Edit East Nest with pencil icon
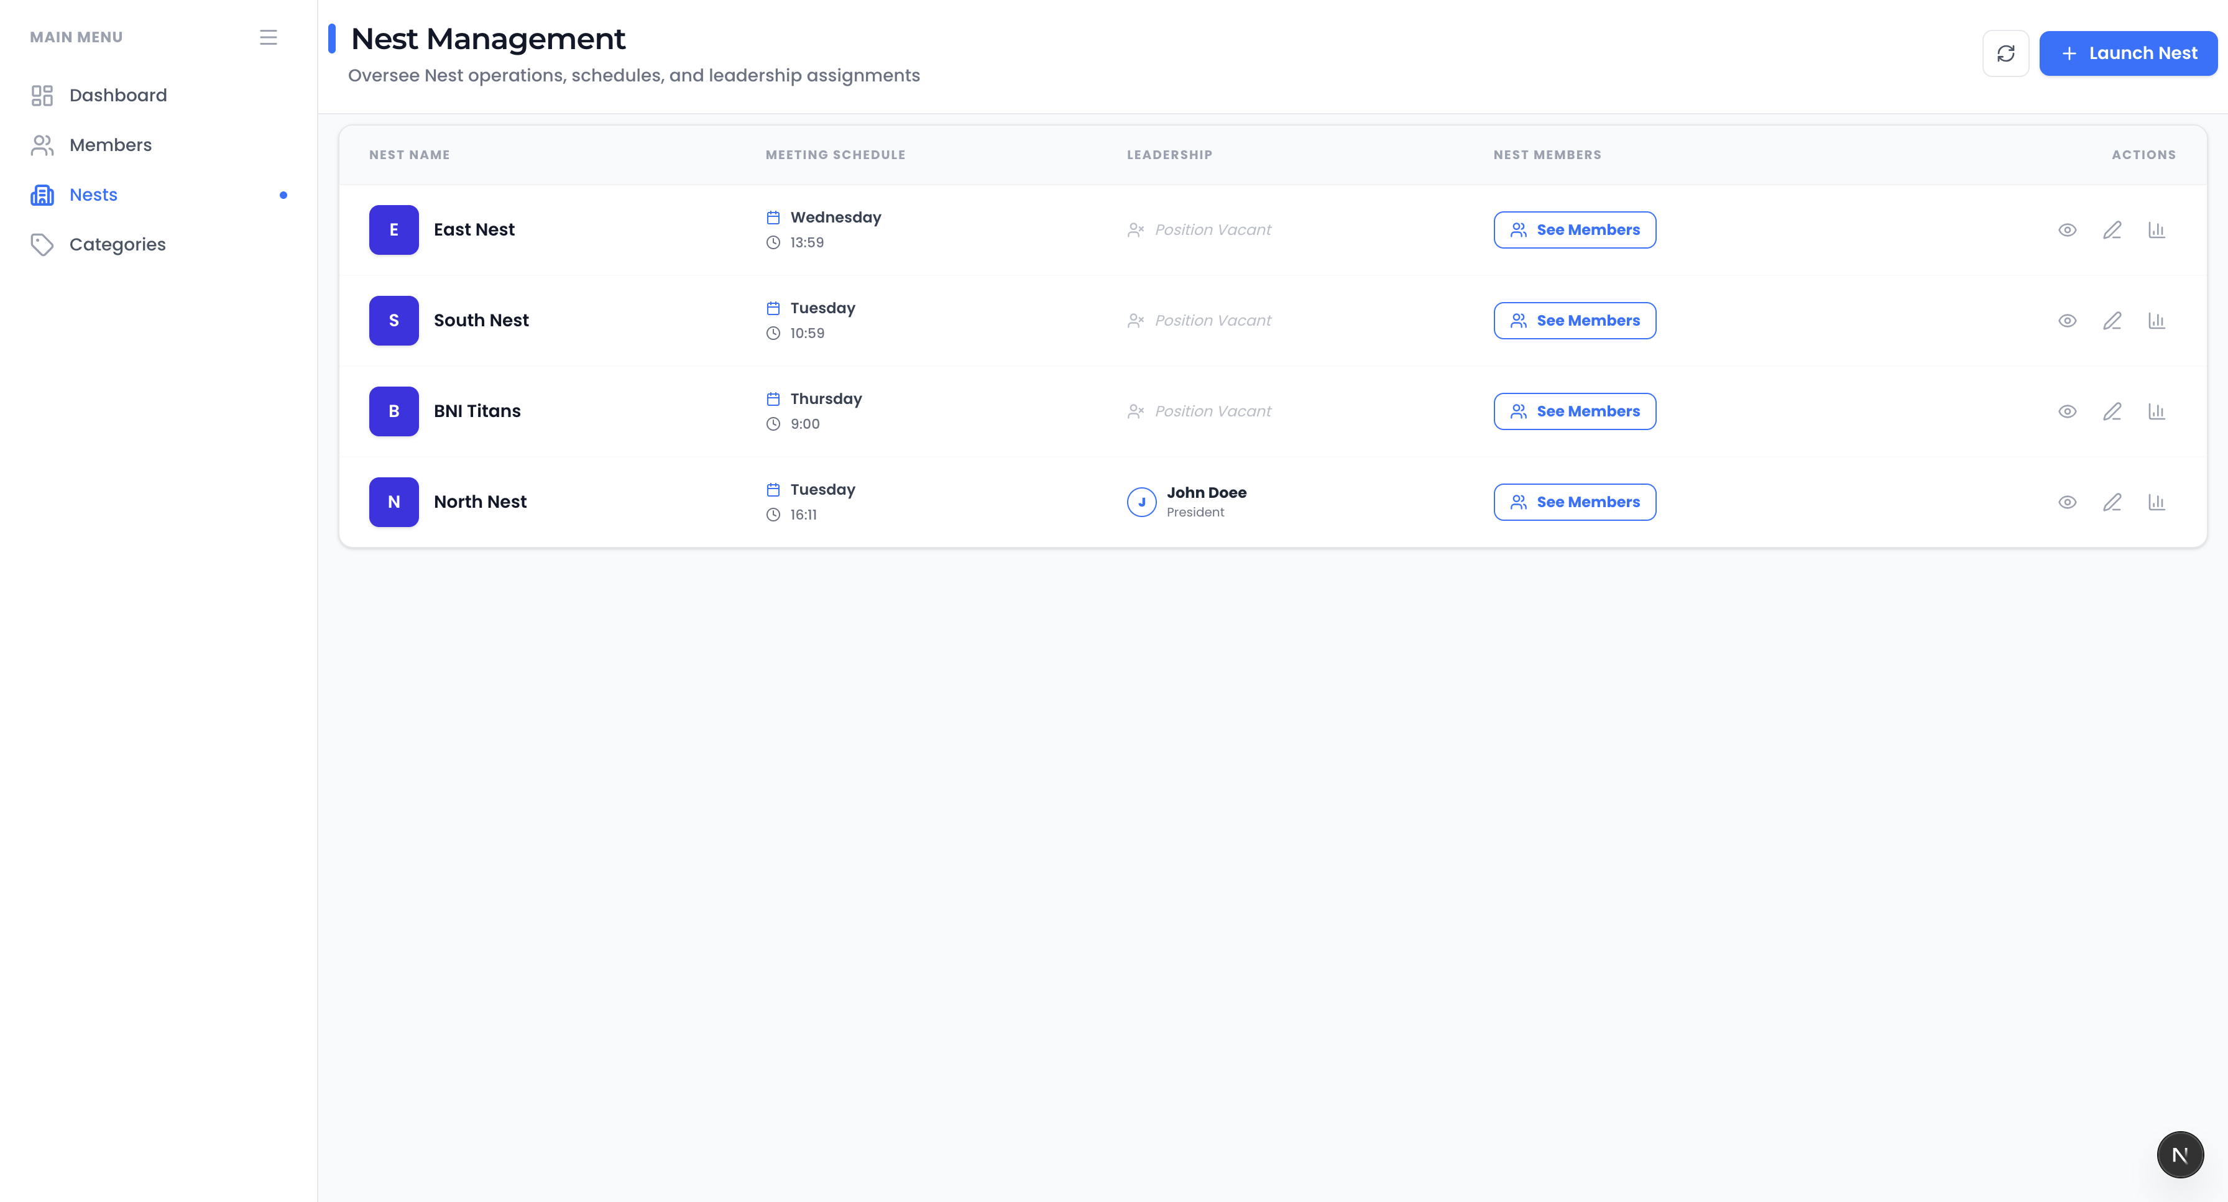Viewport: 2228px width, 1202px height. (2112, 230)
